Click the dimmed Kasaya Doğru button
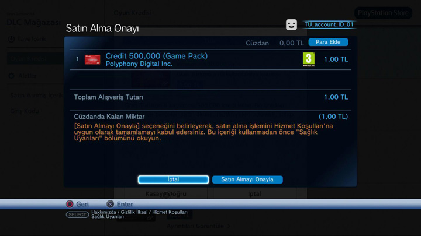 [x=166, y=193]
